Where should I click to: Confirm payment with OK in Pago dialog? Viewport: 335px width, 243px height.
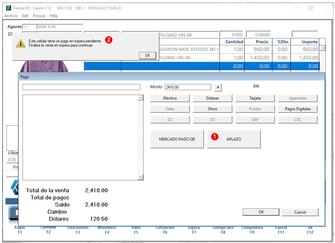[261, 212]
